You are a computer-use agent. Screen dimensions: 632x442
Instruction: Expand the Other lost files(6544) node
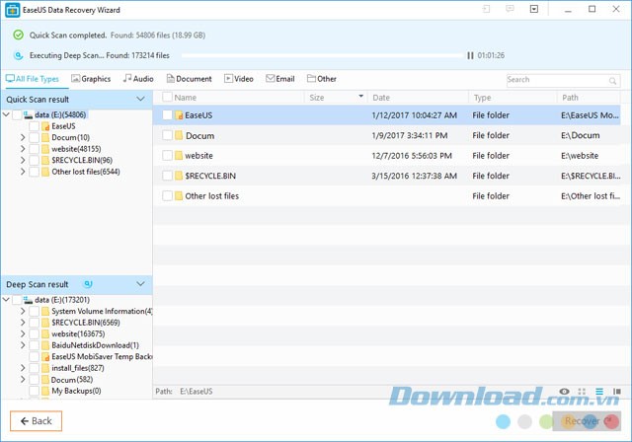tap(23, 172)
